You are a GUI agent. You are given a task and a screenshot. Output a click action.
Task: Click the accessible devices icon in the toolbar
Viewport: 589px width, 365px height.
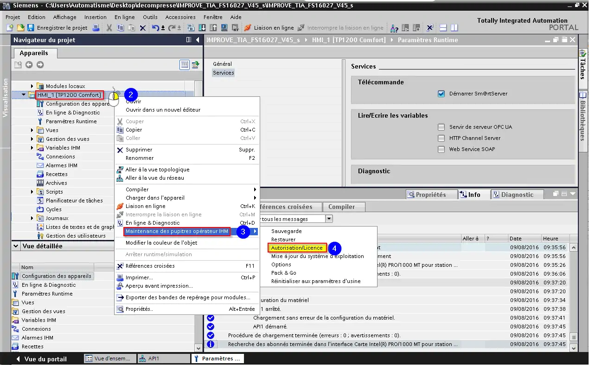pos(394,28)
